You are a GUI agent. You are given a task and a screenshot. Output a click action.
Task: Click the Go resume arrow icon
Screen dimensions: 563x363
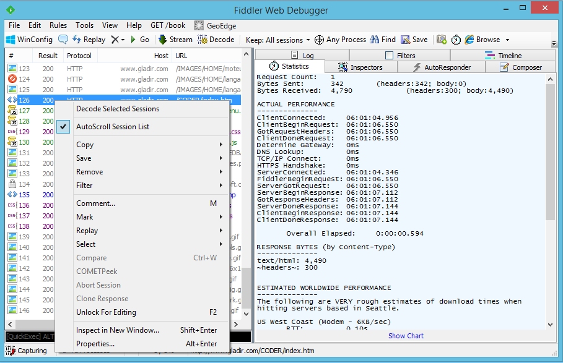tap(133, 40)
